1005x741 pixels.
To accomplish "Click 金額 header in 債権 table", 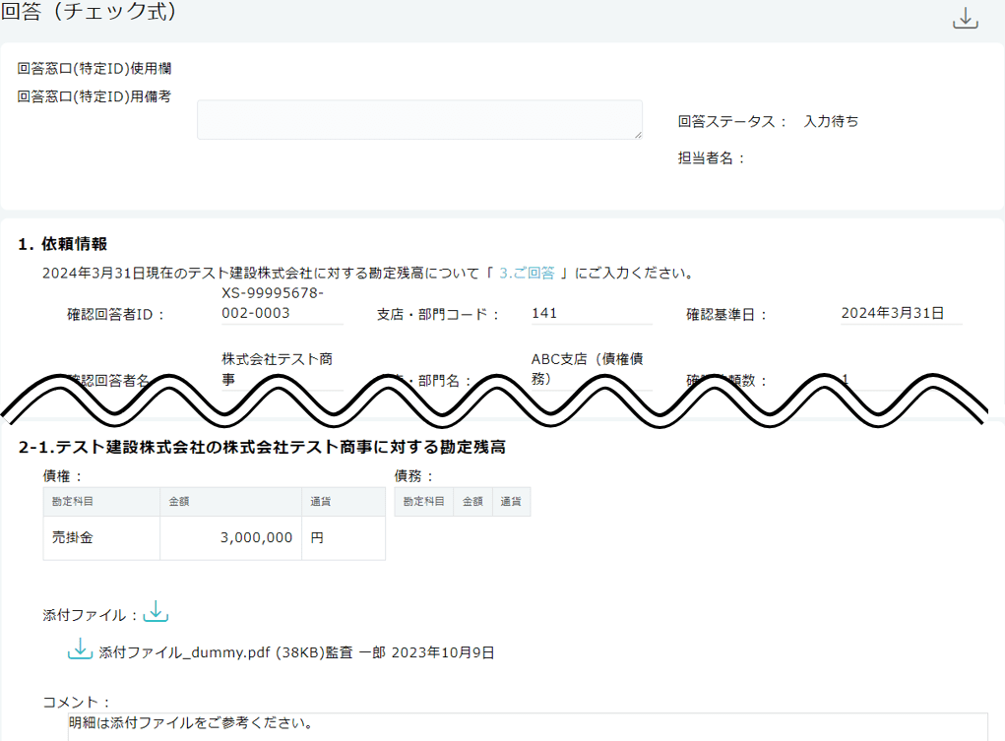I will (x=230, y=501).
